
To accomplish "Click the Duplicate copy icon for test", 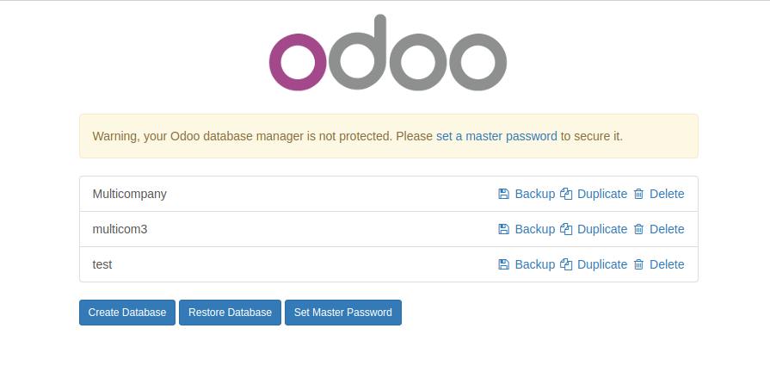I will point(566,264).
